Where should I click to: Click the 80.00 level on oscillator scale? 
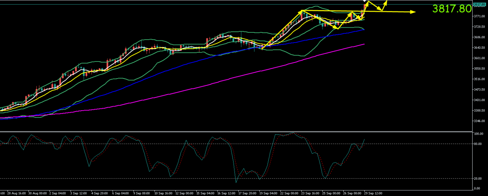(478, 144)
